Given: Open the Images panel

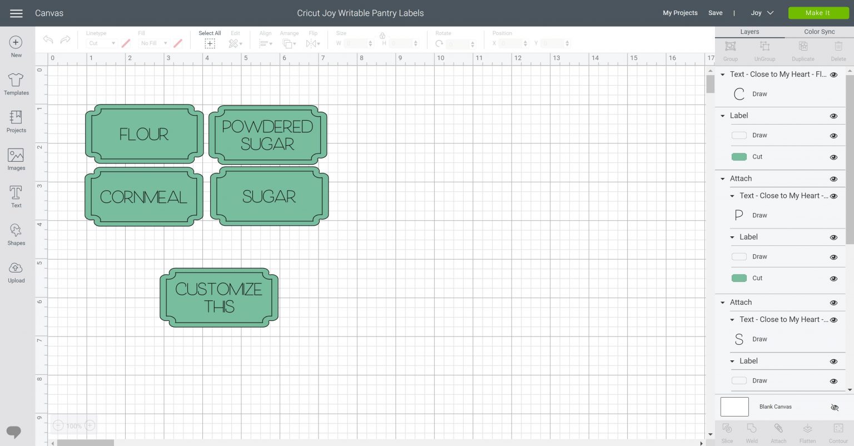Looking at the screenshot, I should [16, 158].
